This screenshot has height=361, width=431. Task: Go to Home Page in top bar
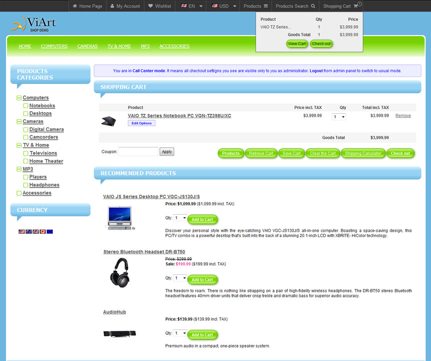[x=87, y=6]
